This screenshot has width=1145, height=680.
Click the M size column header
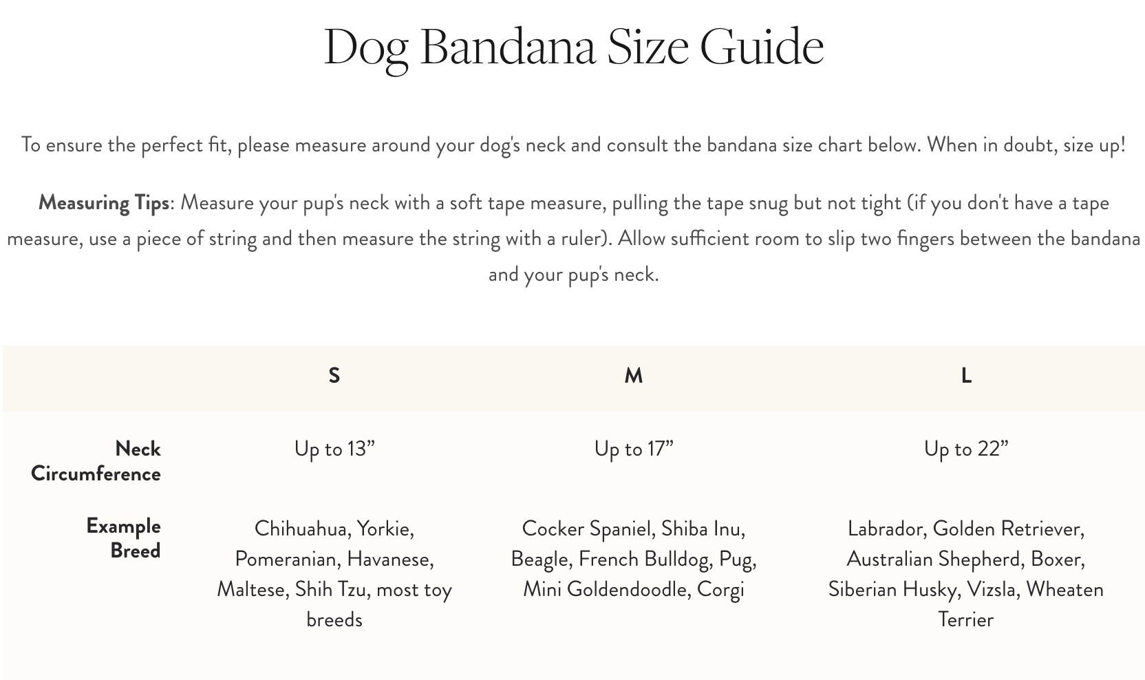[x=633, y=376]
